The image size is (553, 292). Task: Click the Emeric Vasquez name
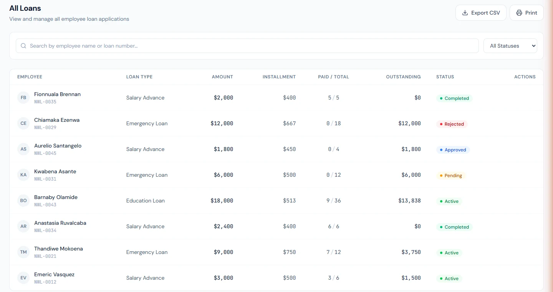[x=54, y=274]
